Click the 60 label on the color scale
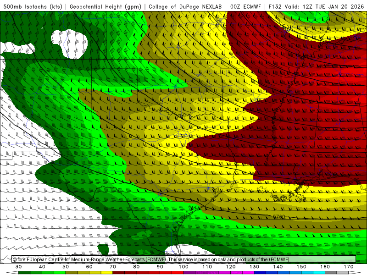The image size is (367, 275). point(89,267)
